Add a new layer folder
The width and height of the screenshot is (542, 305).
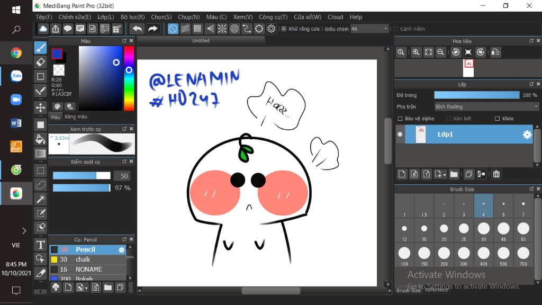point(454,174)
